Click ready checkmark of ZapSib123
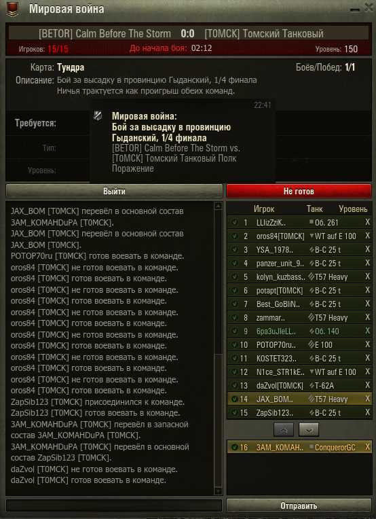Image resolution: width=376 pixels, height=519 pixels. (235, 413)
